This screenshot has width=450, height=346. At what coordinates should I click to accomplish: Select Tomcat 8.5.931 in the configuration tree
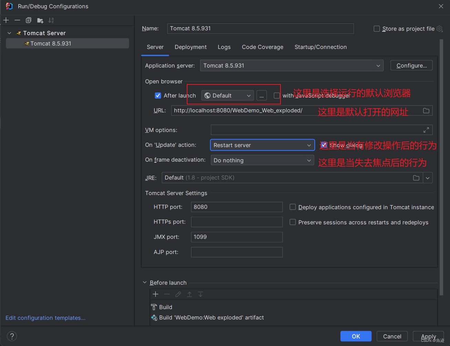coord(68,43)
